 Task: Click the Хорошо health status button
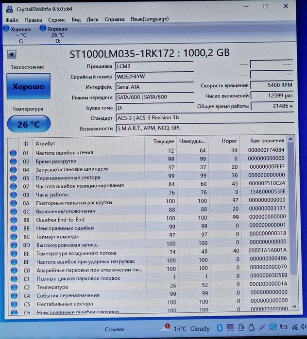click(28, 86)
